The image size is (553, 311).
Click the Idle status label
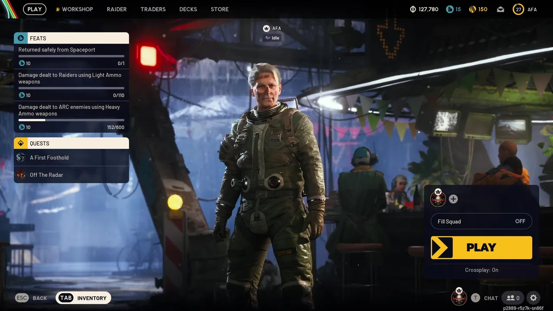point(272,38)
